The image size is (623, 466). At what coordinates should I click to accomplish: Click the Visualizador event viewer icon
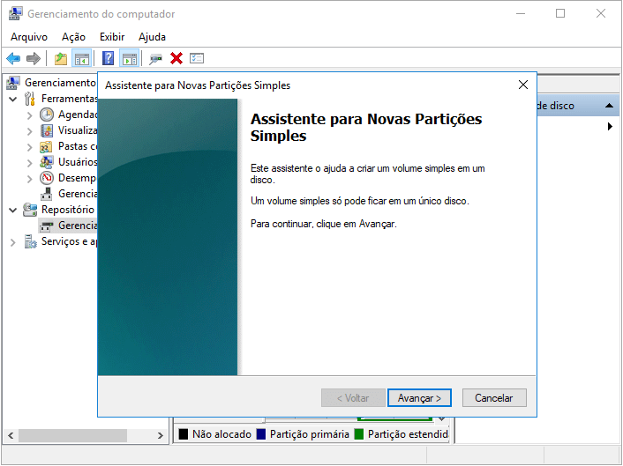pyautogui.click(x=47, y=130)
